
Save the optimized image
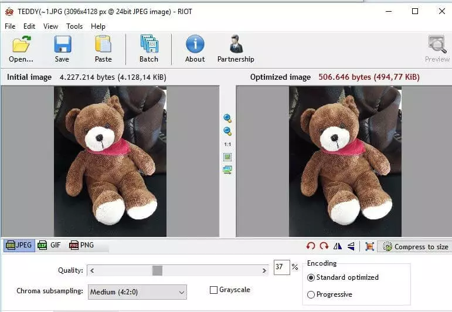[62, 49]
